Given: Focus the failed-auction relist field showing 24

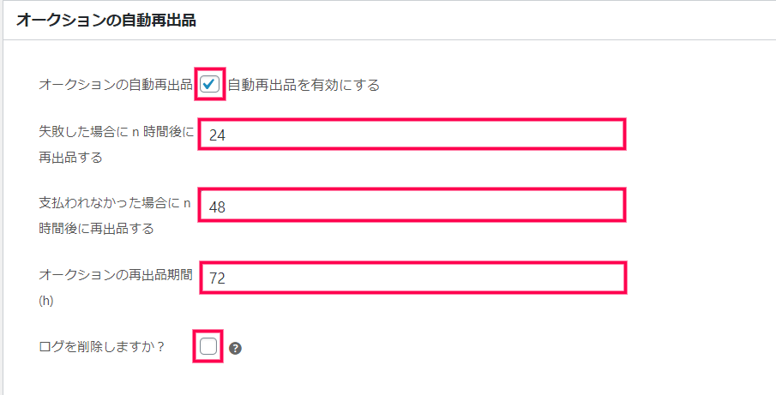Looking at the screenshot, I should click(x=412, y=134).
